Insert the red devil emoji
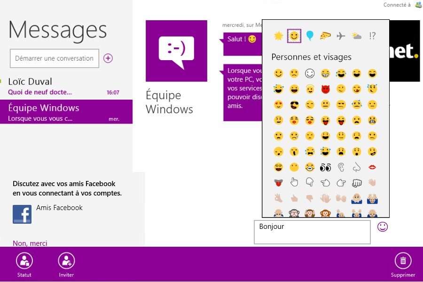 (326, 89)
